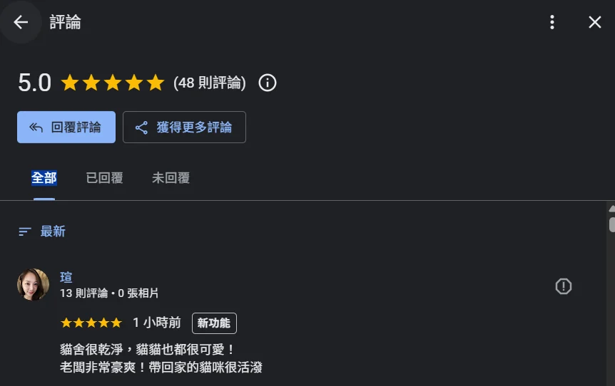Open reviewer 瑄's profile name link

66,277
